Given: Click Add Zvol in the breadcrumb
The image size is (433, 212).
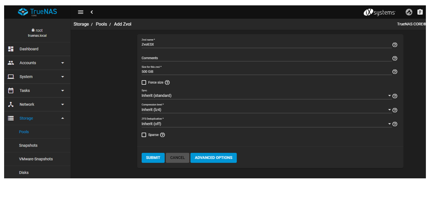Looking at the screenshot, I should [123, 24].
